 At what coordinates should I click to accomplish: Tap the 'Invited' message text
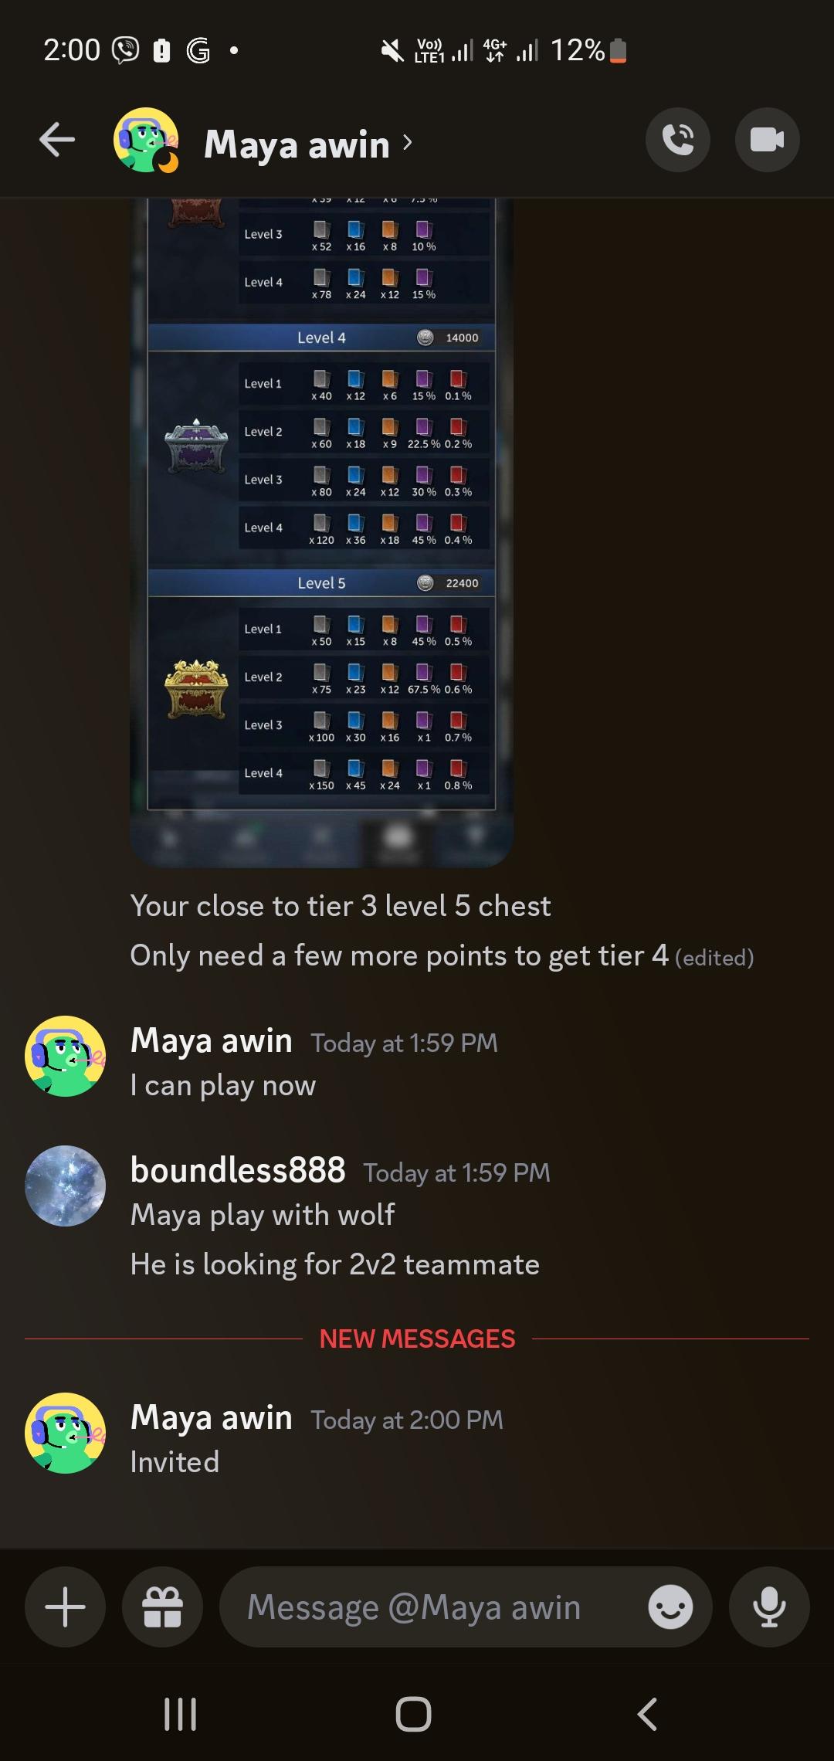coord(175,1462)
